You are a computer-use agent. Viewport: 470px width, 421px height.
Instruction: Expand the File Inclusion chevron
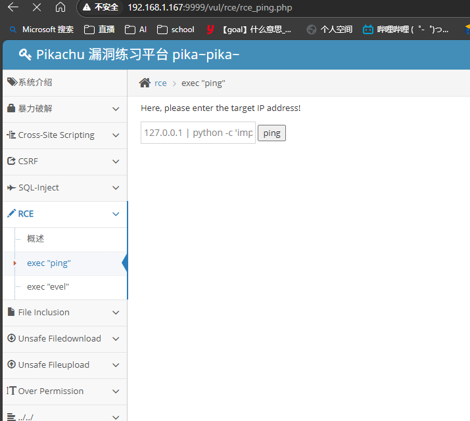pos(116,313)
